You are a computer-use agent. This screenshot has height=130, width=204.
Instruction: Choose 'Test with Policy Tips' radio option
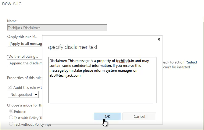pos(11,117)
